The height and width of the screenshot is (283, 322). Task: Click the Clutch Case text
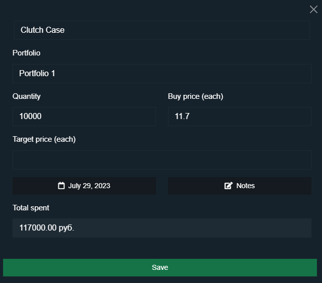point(42,30)
